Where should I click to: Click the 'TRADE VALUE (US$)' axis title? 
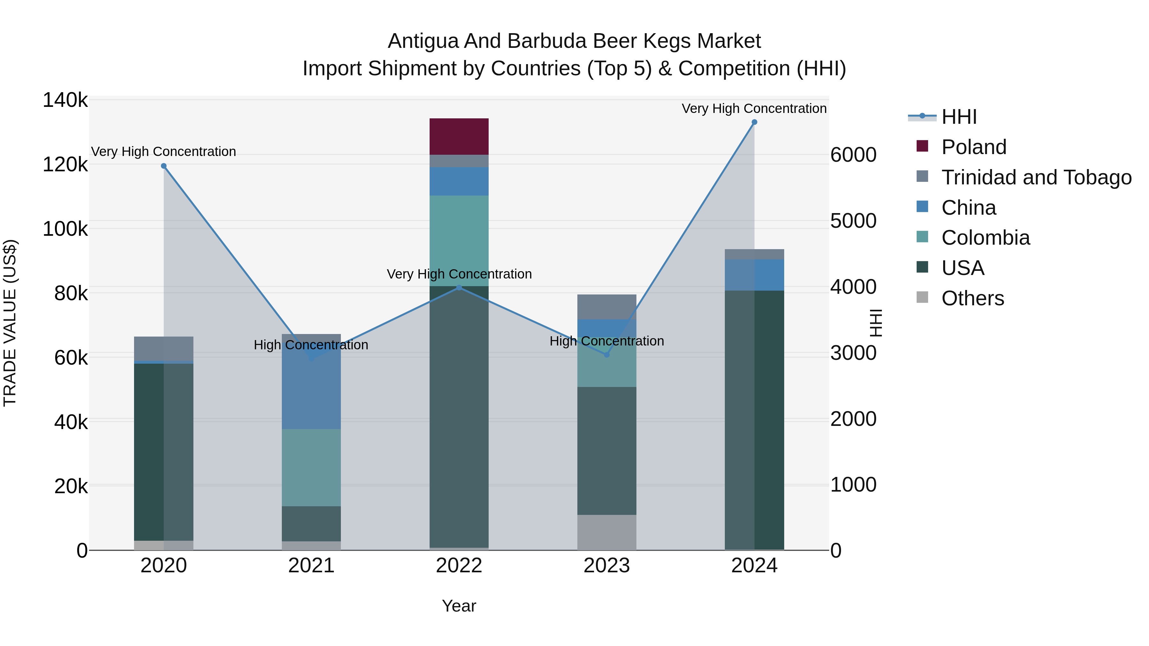10,323
